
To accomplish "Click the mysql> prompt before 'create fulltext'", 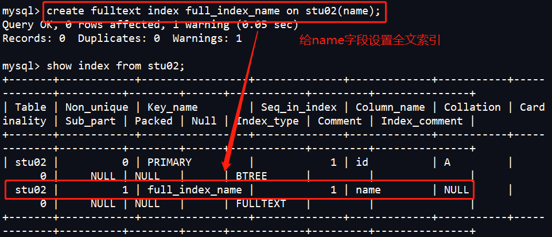I will pyautogui.click(x=21, y=10).
